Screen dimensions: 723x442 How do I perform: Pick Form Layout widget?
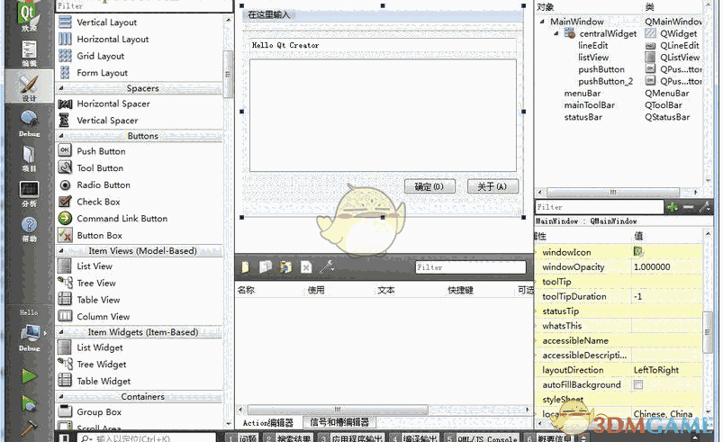pyautogui.click(x=102, y=73)
